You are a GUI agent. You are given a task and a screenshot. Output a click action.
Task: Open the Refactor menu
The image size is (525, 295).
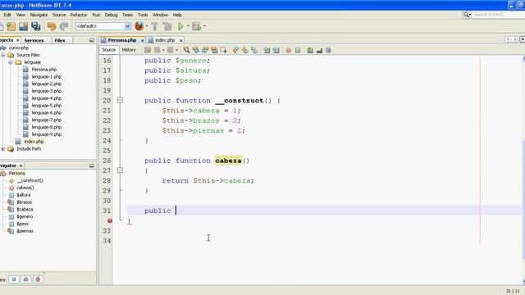pos(79,15)
